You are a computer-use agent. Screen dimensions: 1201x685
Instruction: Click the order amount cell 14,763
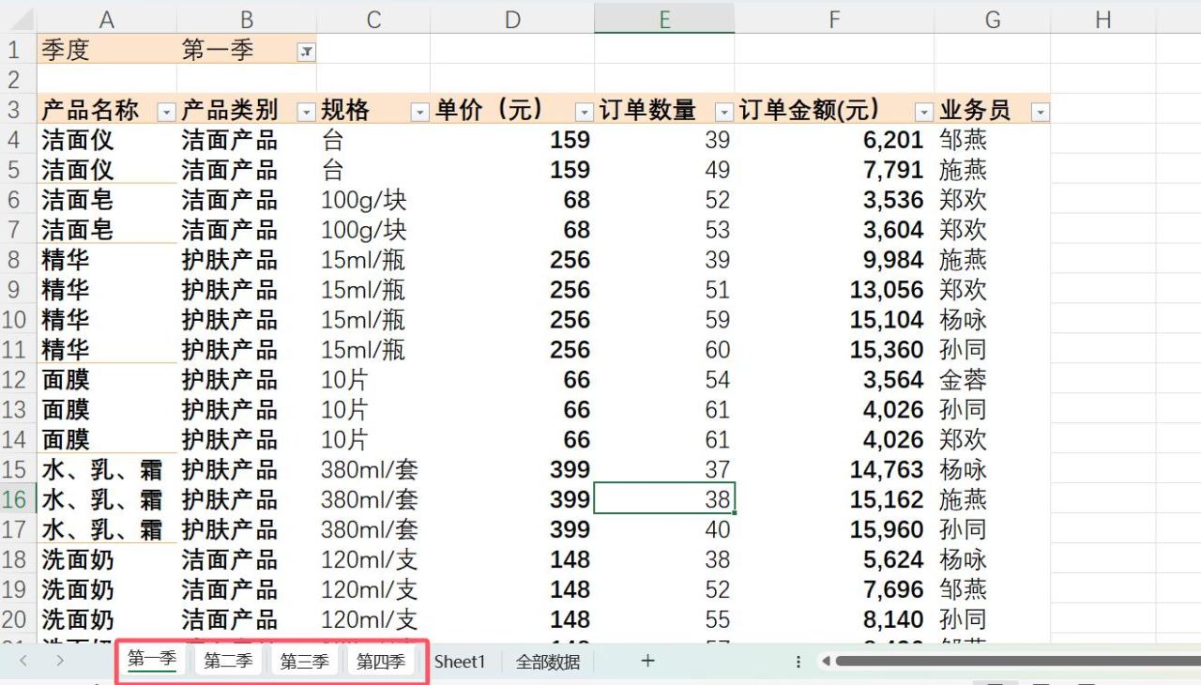coord(834,469)
